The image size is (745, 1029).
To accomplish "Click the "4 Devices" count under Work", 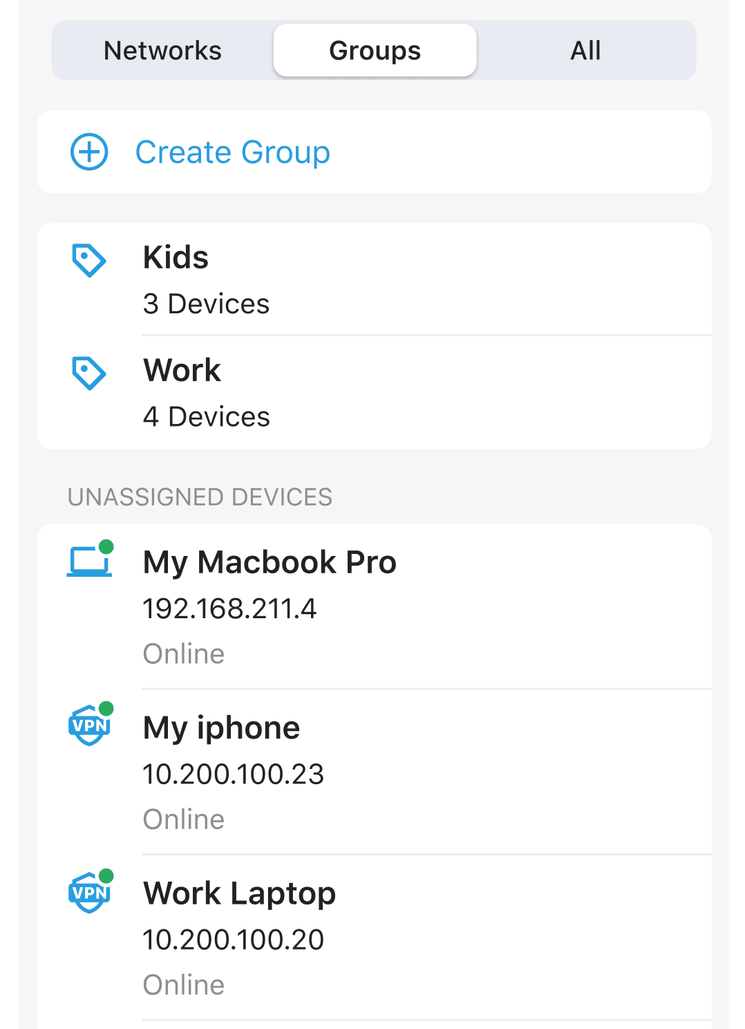I will click(206, 416).
